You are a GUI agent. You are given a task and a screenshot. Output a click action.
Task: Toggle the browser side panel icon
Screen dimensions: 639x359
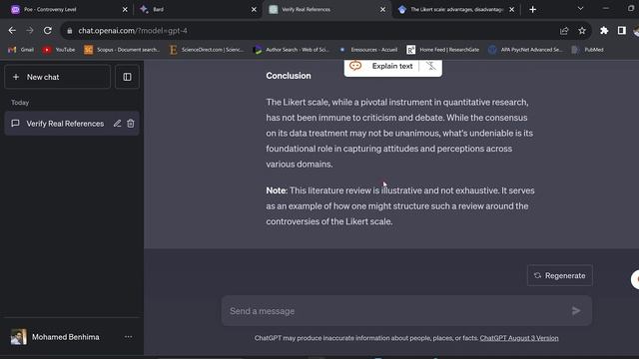pyautogui.click(x=621, y=31)
